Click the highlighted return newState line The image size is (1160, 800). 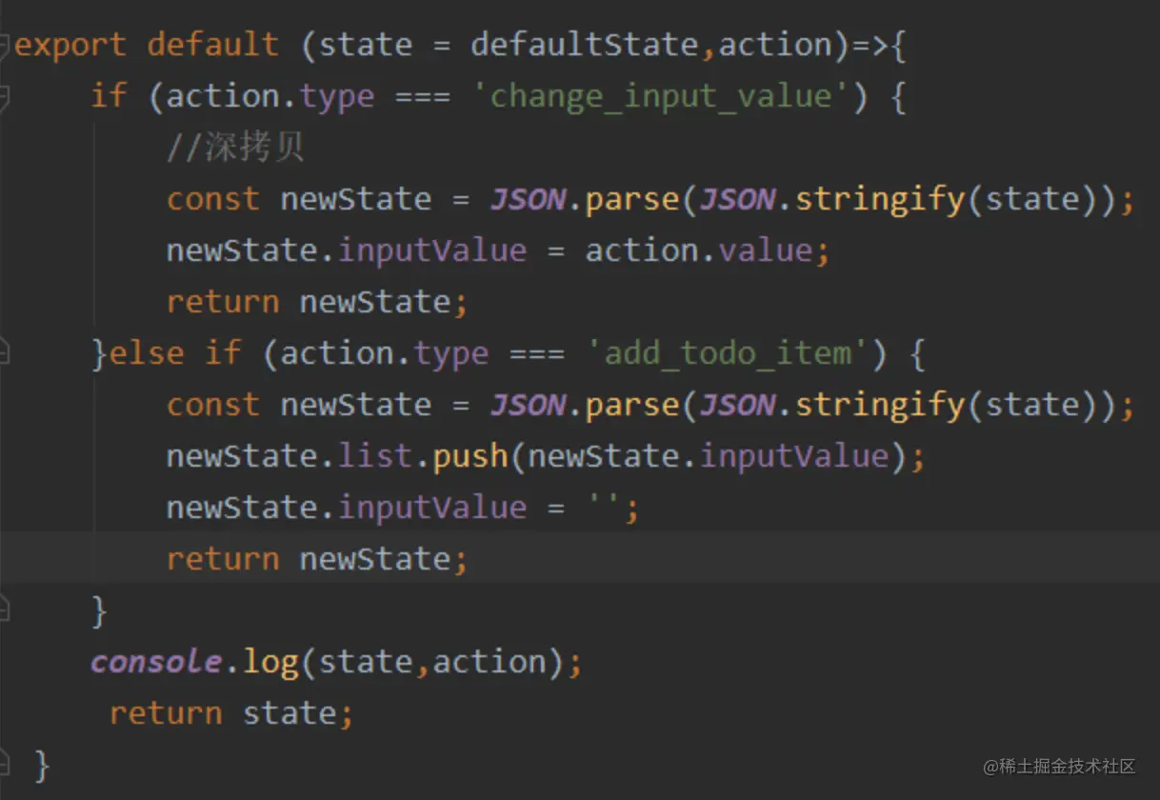(317, 559)
